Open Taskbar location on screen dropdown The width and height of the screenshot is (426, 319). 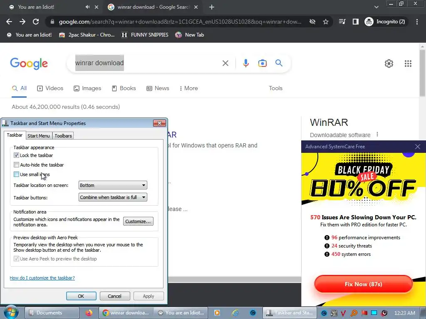point(113,185)
